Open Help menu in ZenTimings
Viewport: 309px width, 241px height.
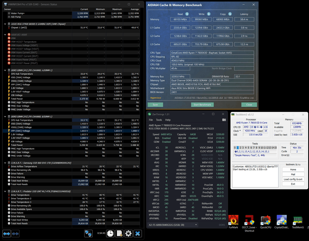168,120
